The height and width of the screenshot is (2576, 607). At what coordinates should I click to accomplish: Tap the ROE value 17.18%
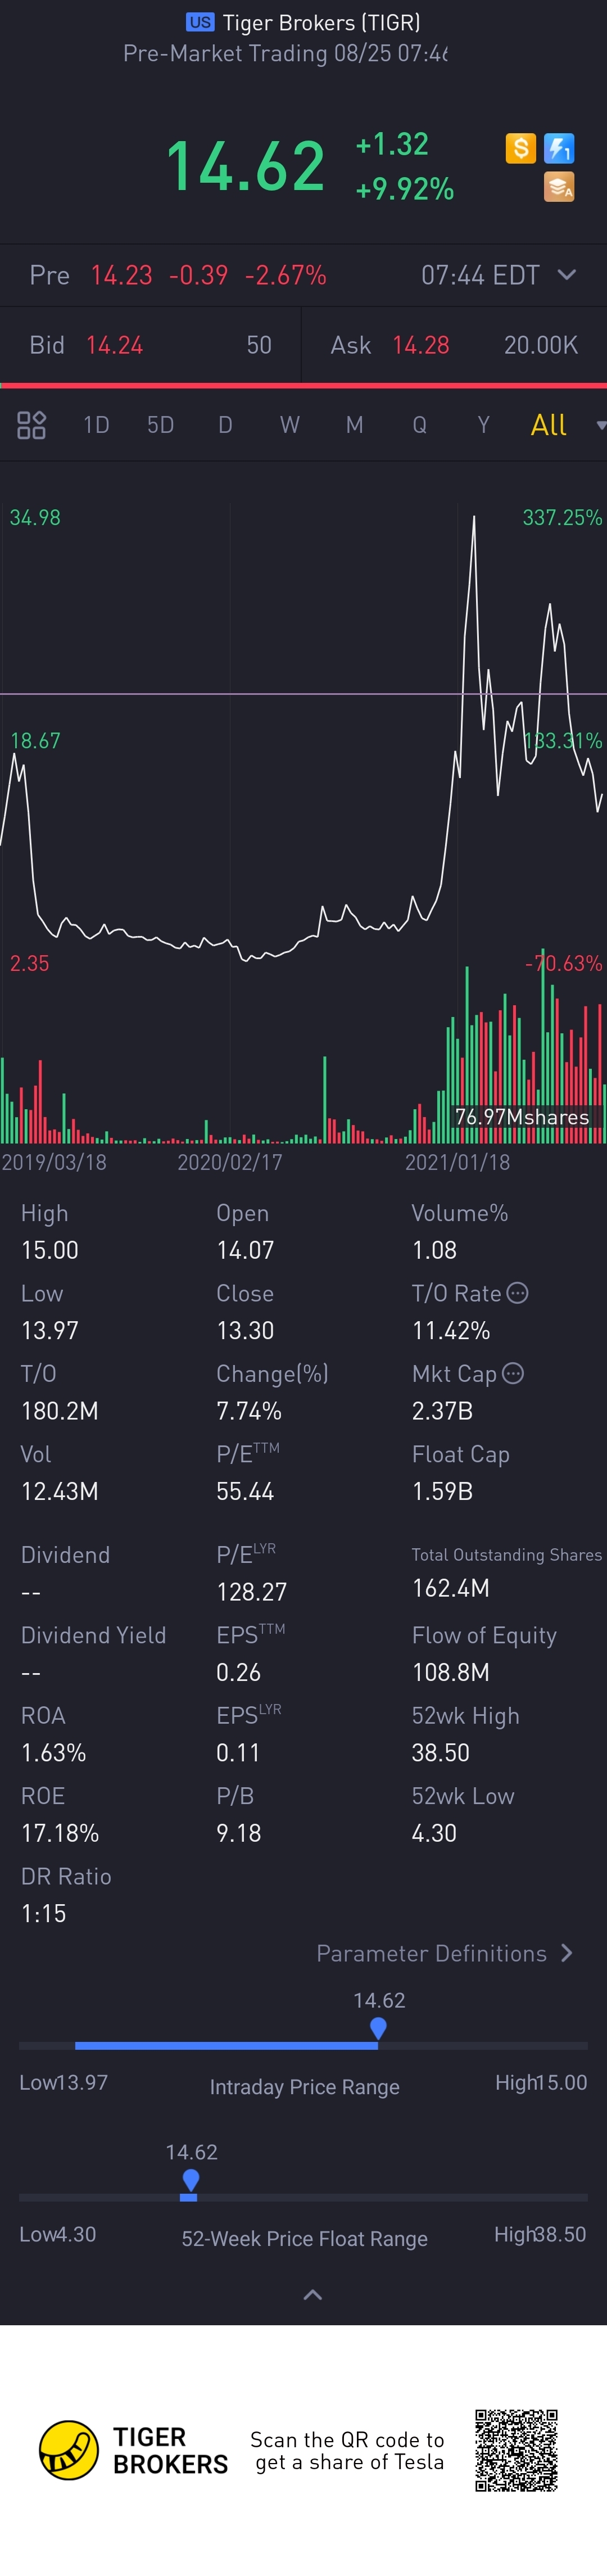(60, 1833)
